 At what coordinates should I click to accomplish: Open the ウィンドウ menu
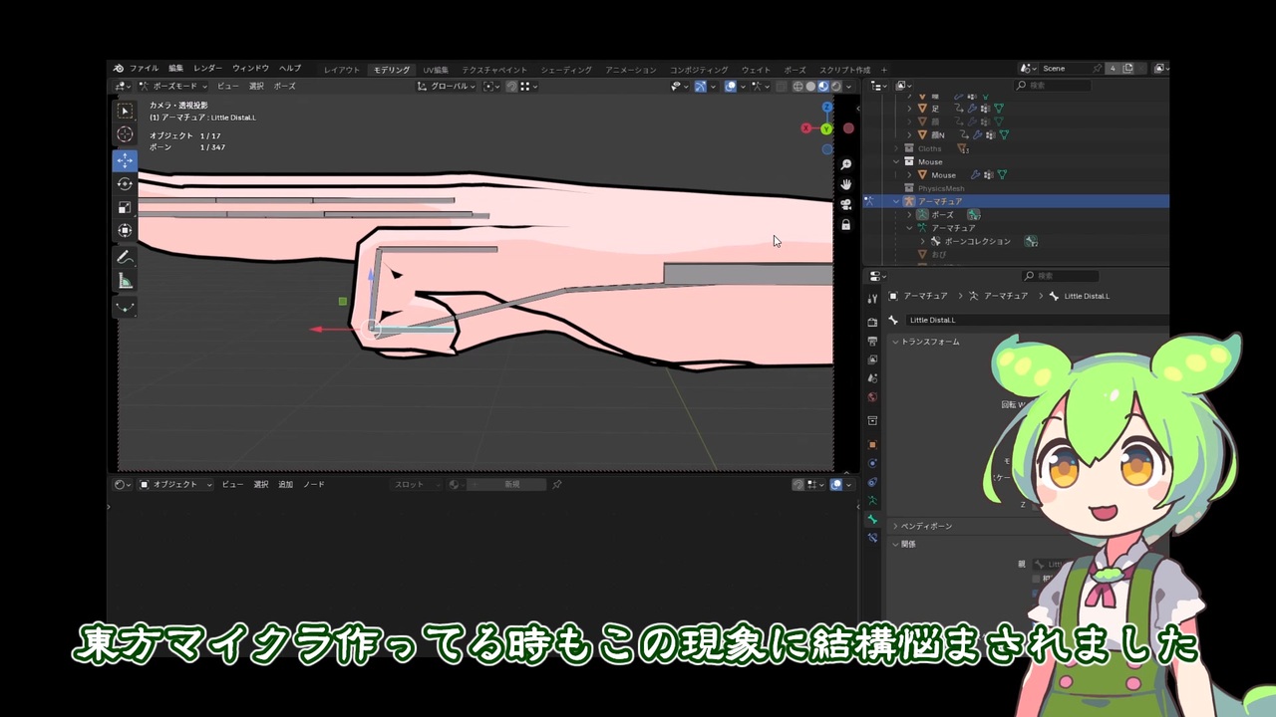(251, 69)
